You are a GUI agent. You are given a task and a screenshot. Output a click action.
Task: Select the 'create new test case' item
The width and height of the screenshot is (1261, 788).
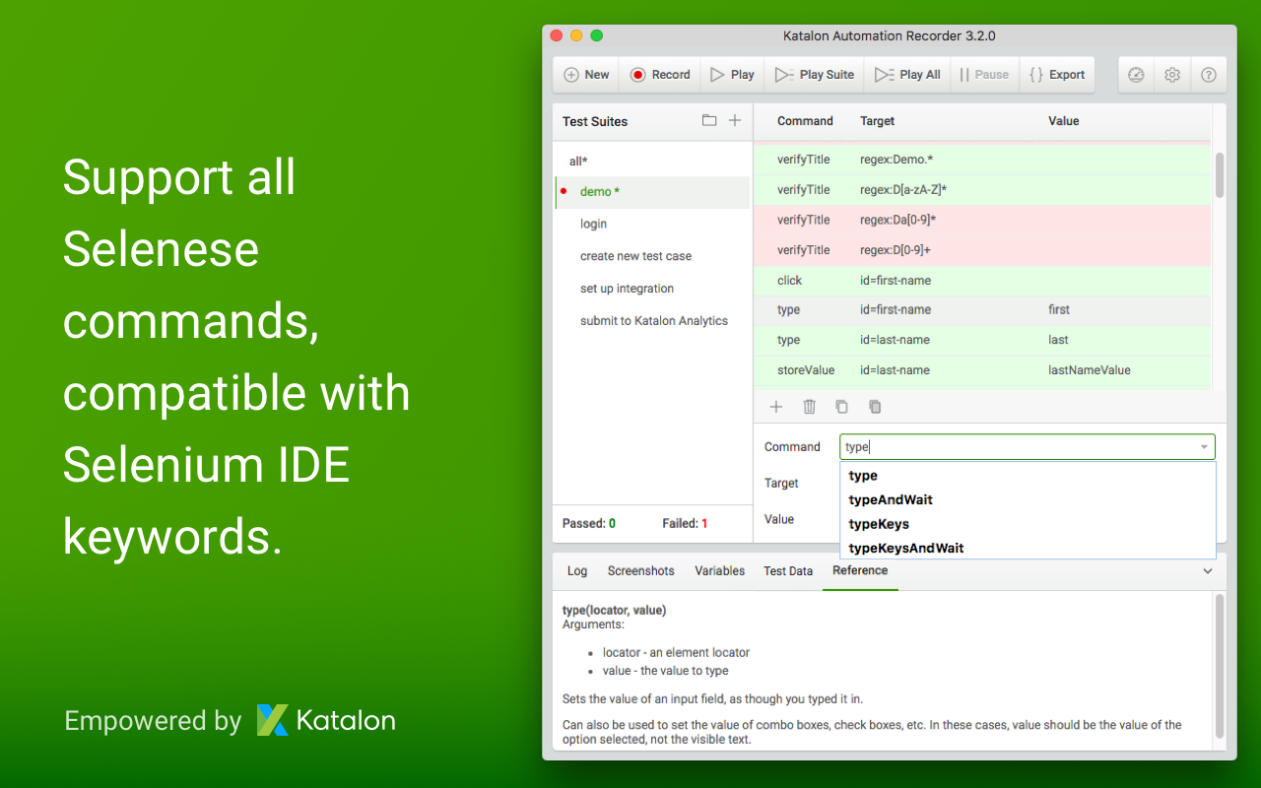point(651,256)
